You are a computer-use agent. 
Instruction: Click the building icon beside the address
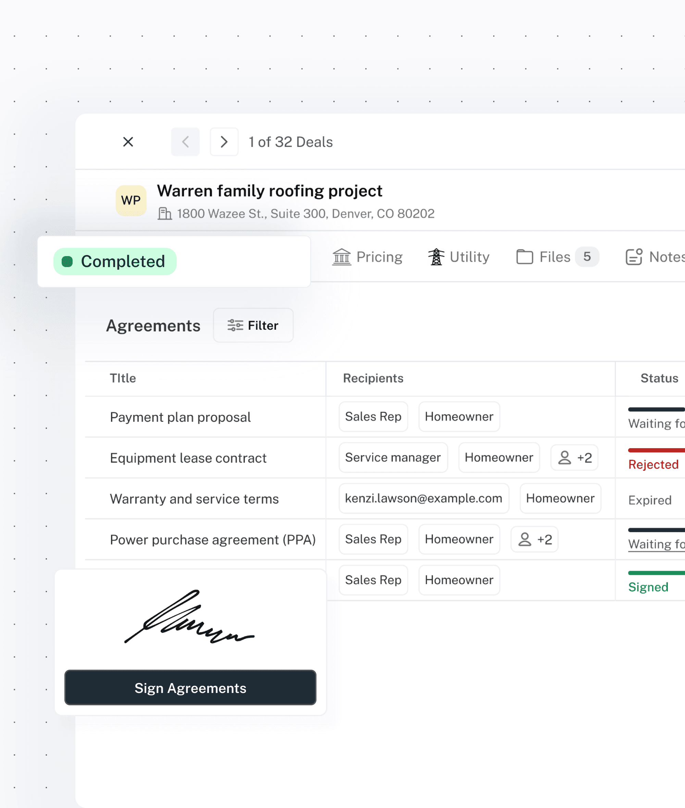tap(165, 213)
